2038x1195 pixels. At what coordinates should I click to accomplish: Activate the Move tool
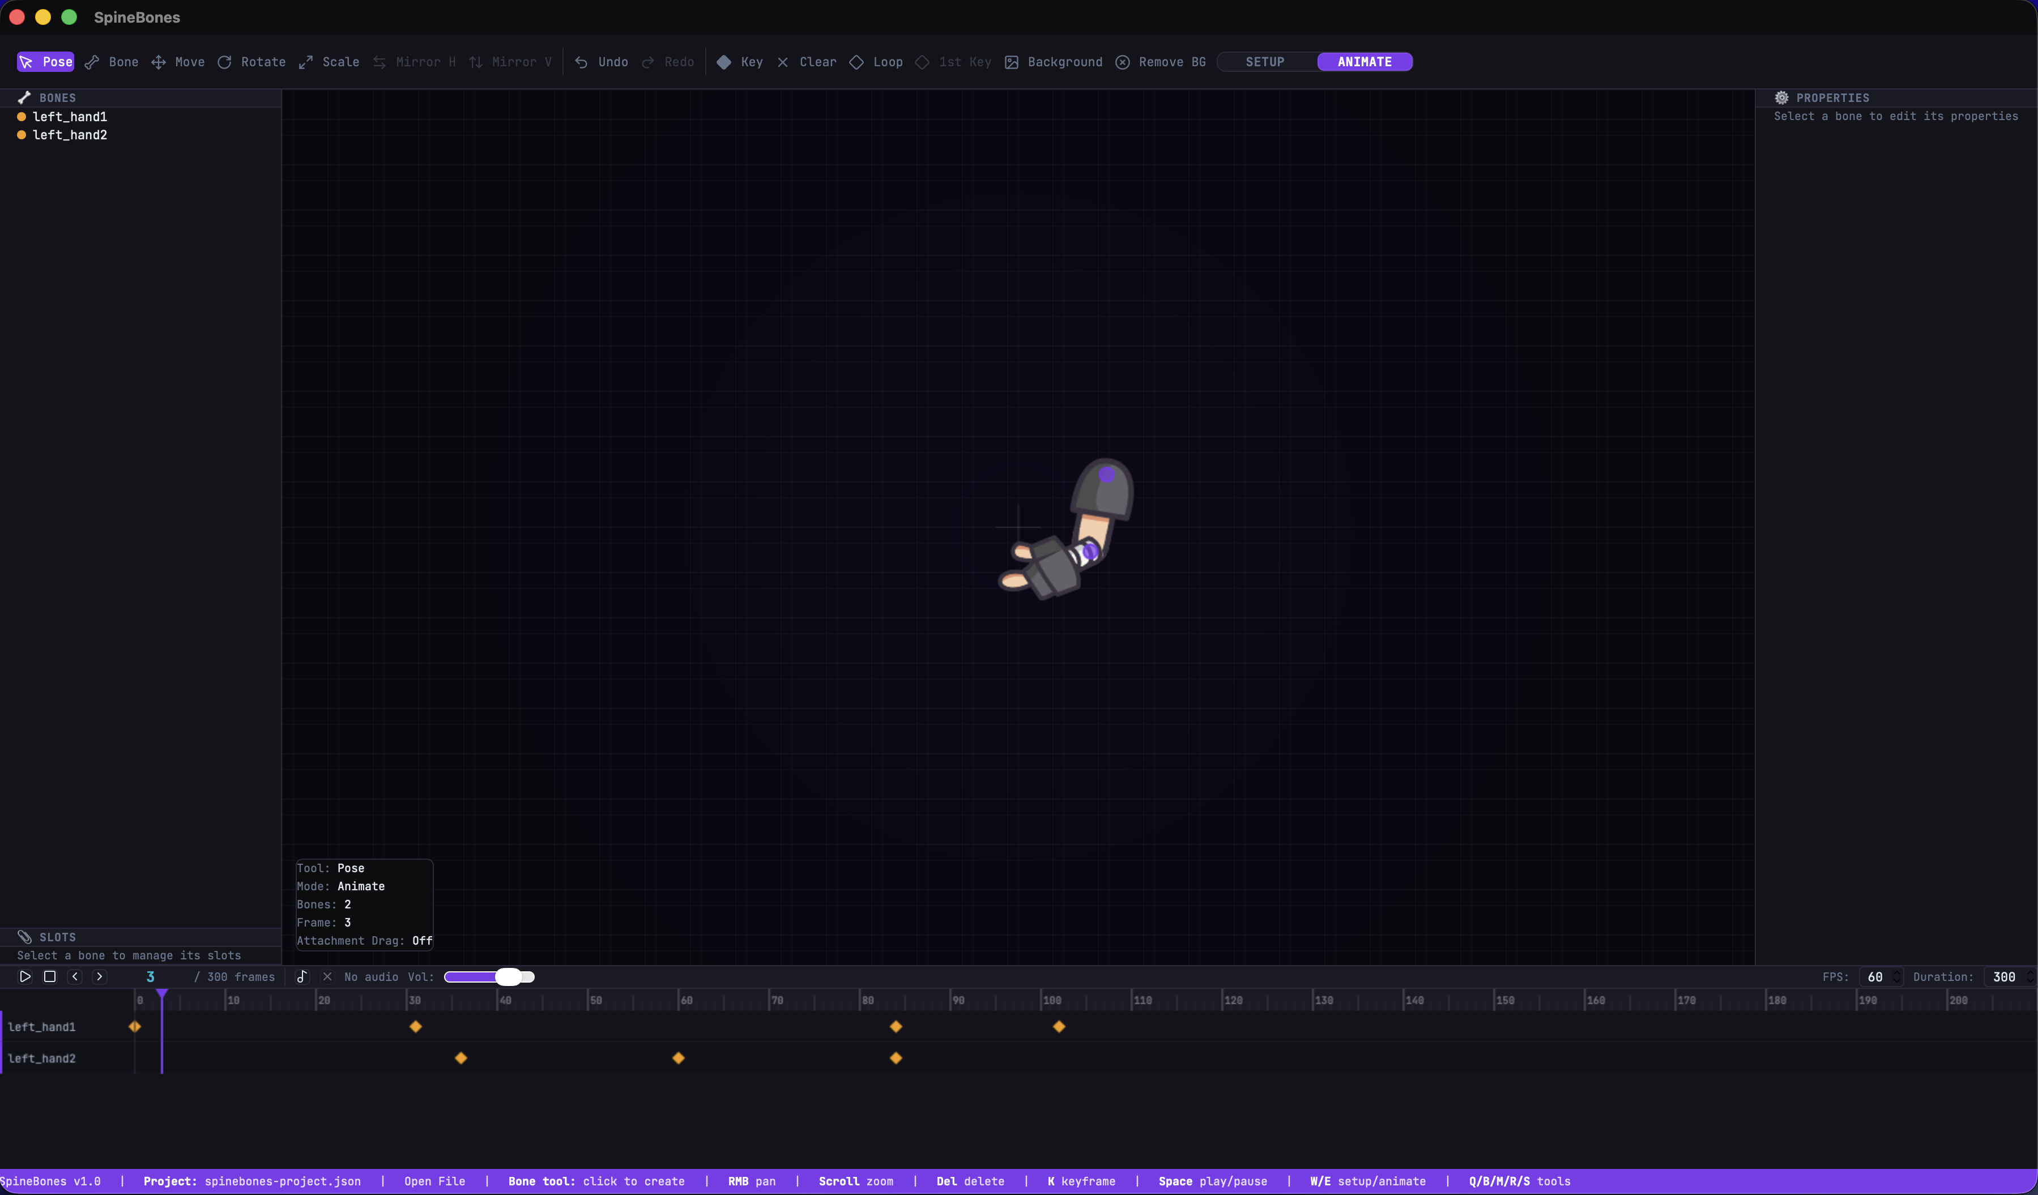tap(178, 61)
